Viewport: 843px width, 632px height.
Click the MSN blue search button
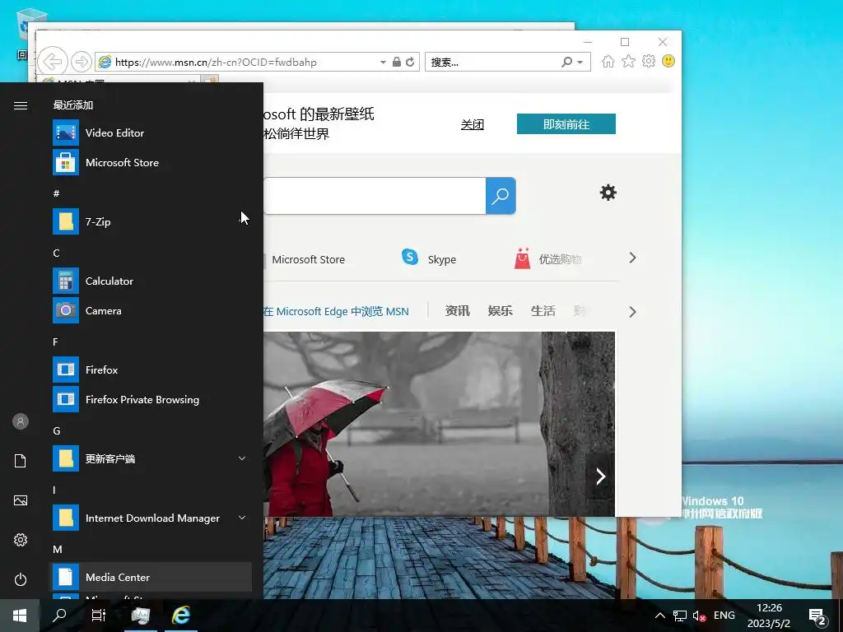(501, 196)
